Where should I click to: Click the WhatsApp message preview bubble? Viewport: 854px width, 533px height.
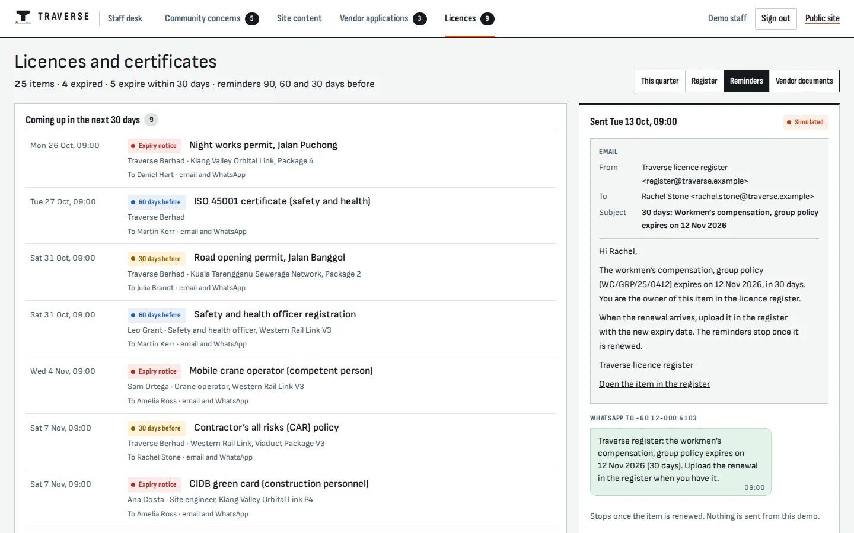click(x=681, y=462)
